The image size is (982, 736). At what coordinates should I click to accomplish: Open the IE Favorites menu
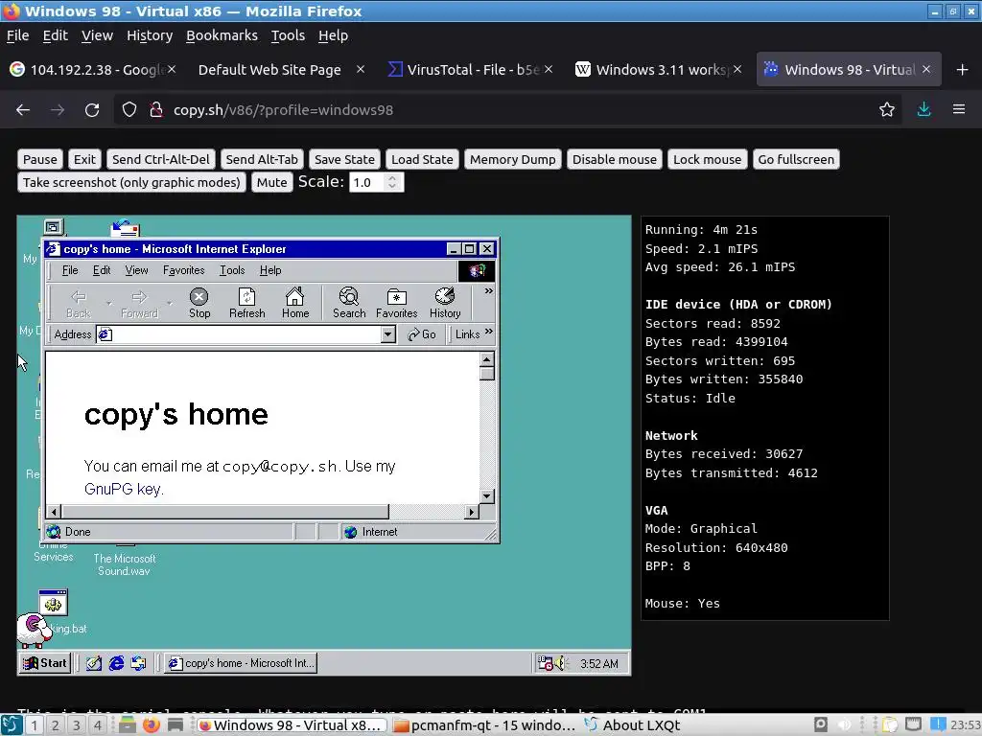click(x=183, y=270)
